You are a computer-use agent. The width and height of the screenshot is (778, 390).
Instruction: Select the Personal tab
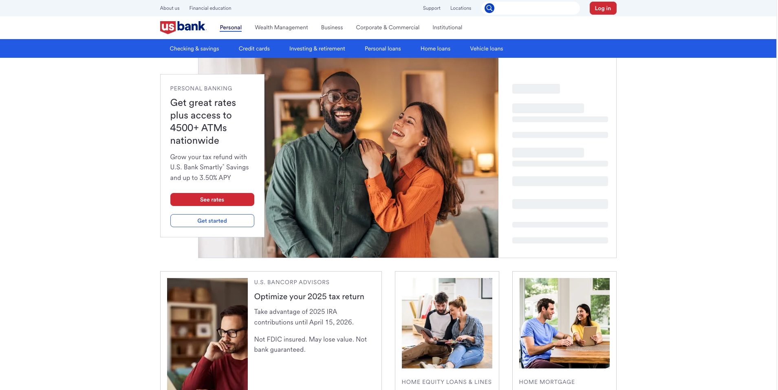(231, 27)
